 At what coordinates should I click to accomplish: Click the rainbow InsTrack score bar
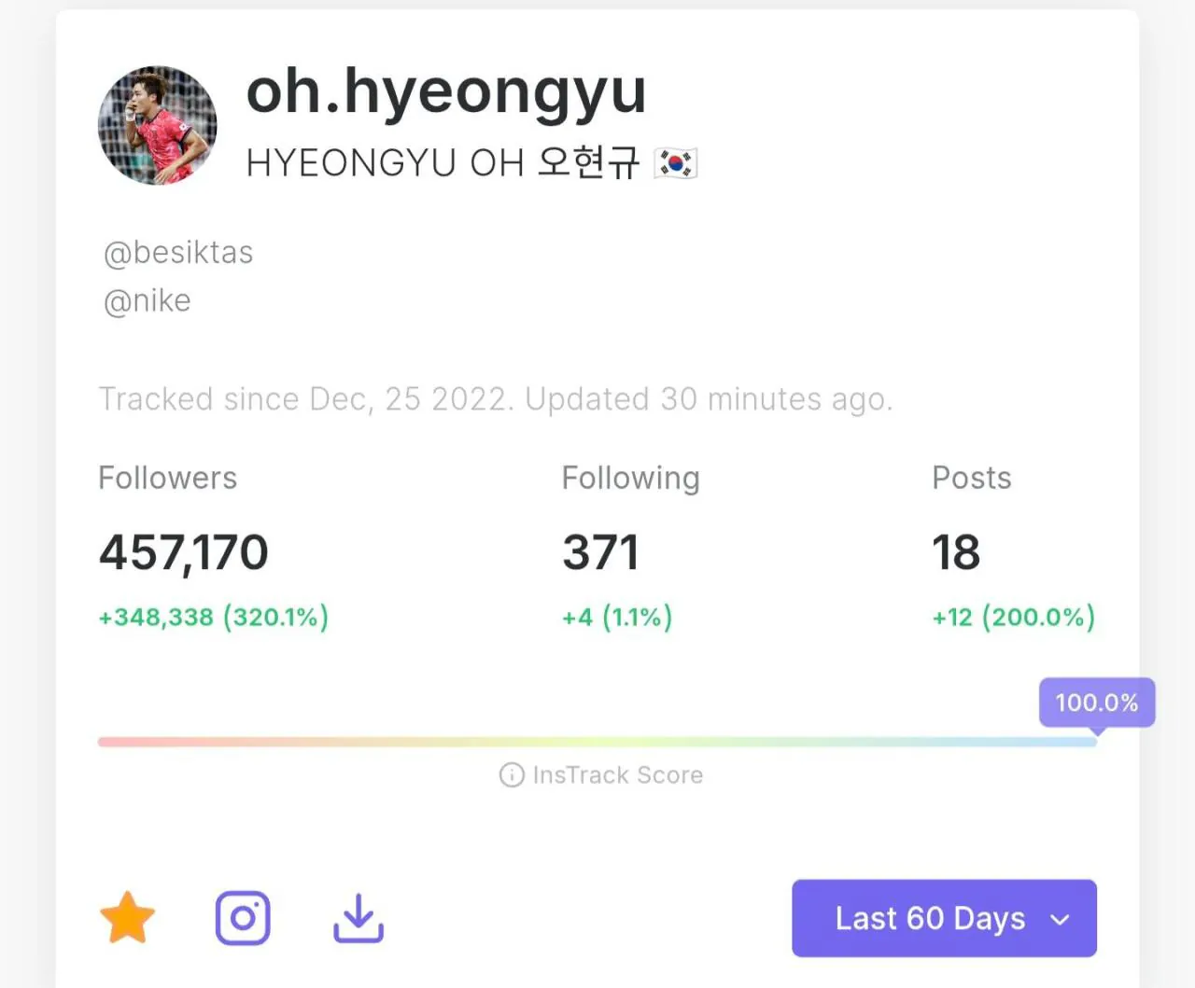click(597, 742)
